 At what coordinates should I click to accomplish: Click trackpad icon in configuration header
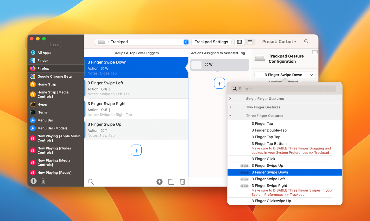260,59
